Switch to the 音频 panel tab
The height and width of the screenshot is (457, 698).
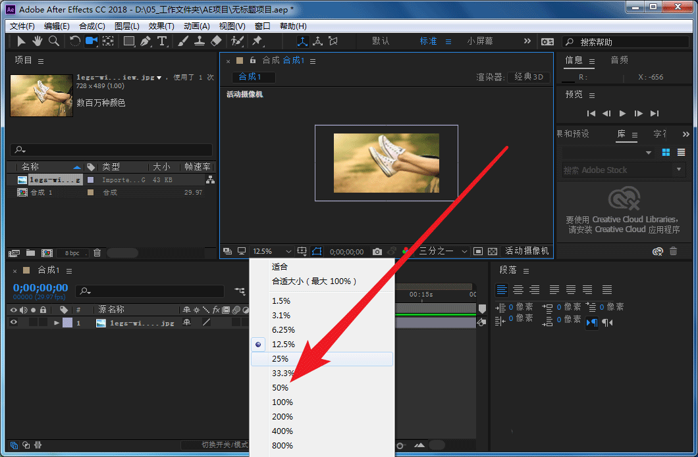(x=619, y=60)
